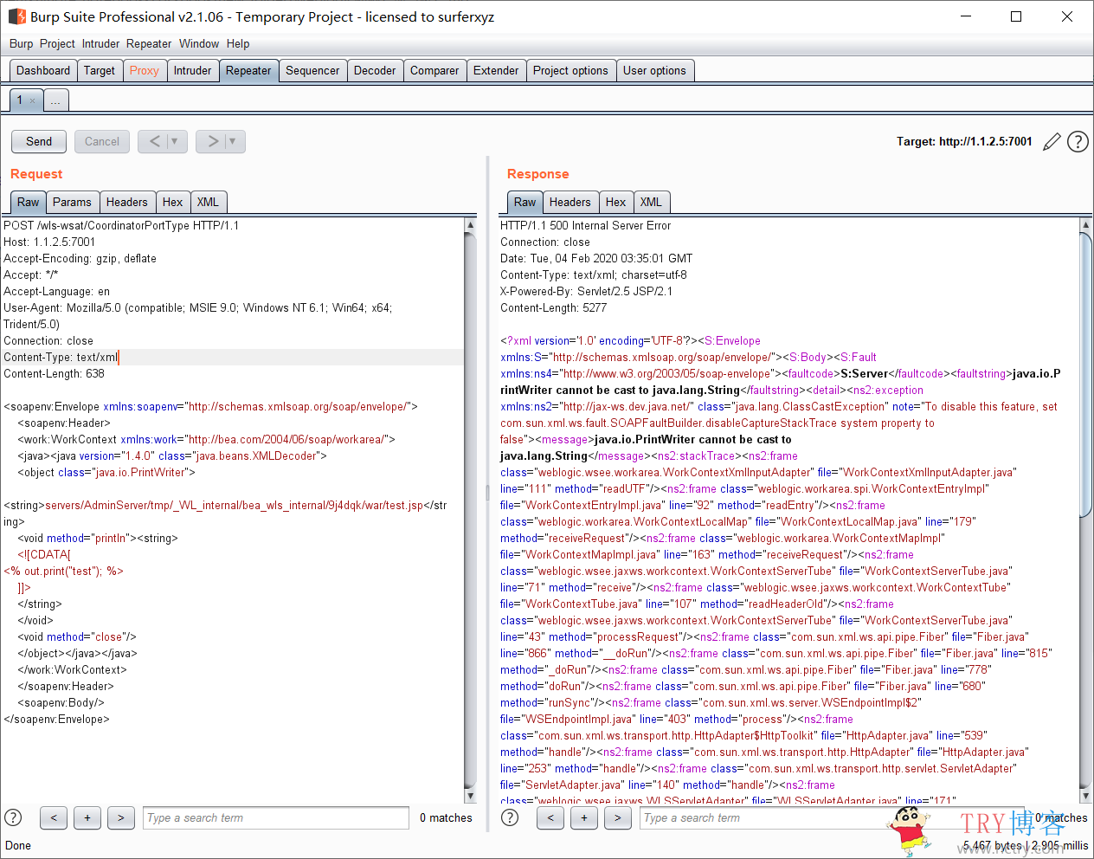Switch to the Sequencer tab
This screenshot has width=1094, height=859.
(312, 71)
